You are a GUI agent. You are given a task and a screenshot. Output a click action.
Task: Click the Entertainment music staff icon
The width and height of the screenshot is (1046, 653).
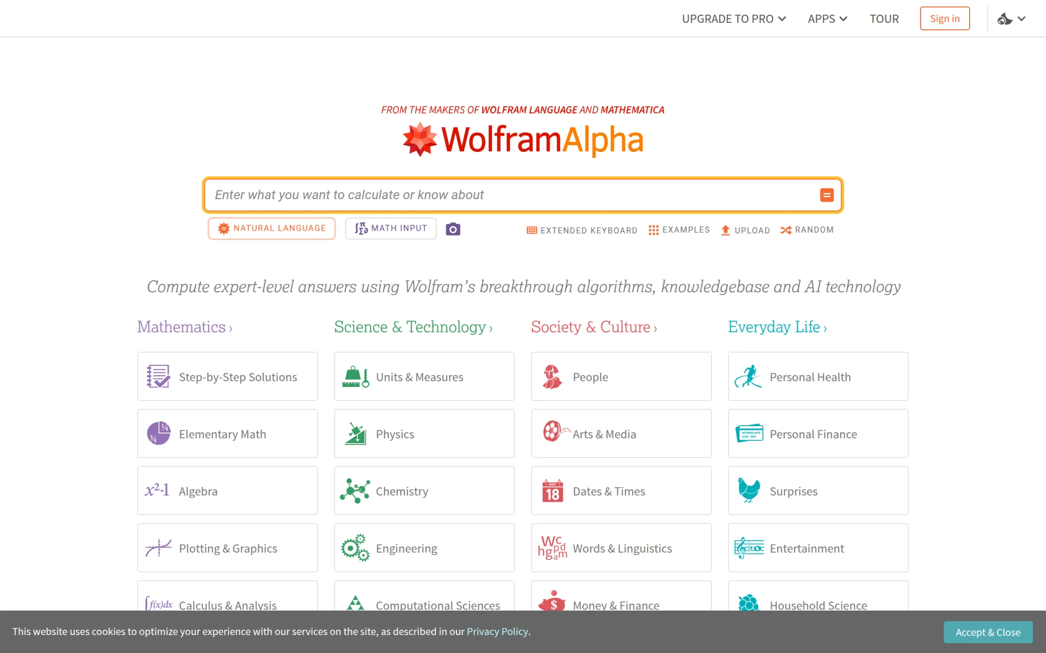[749, 547]
